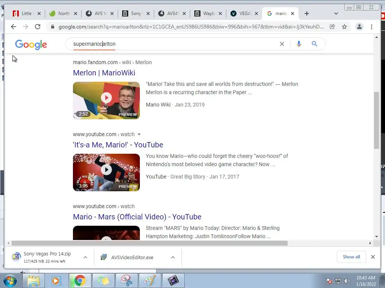
Task: Open the Chrome three-dot menu
Action: (371, 27)
